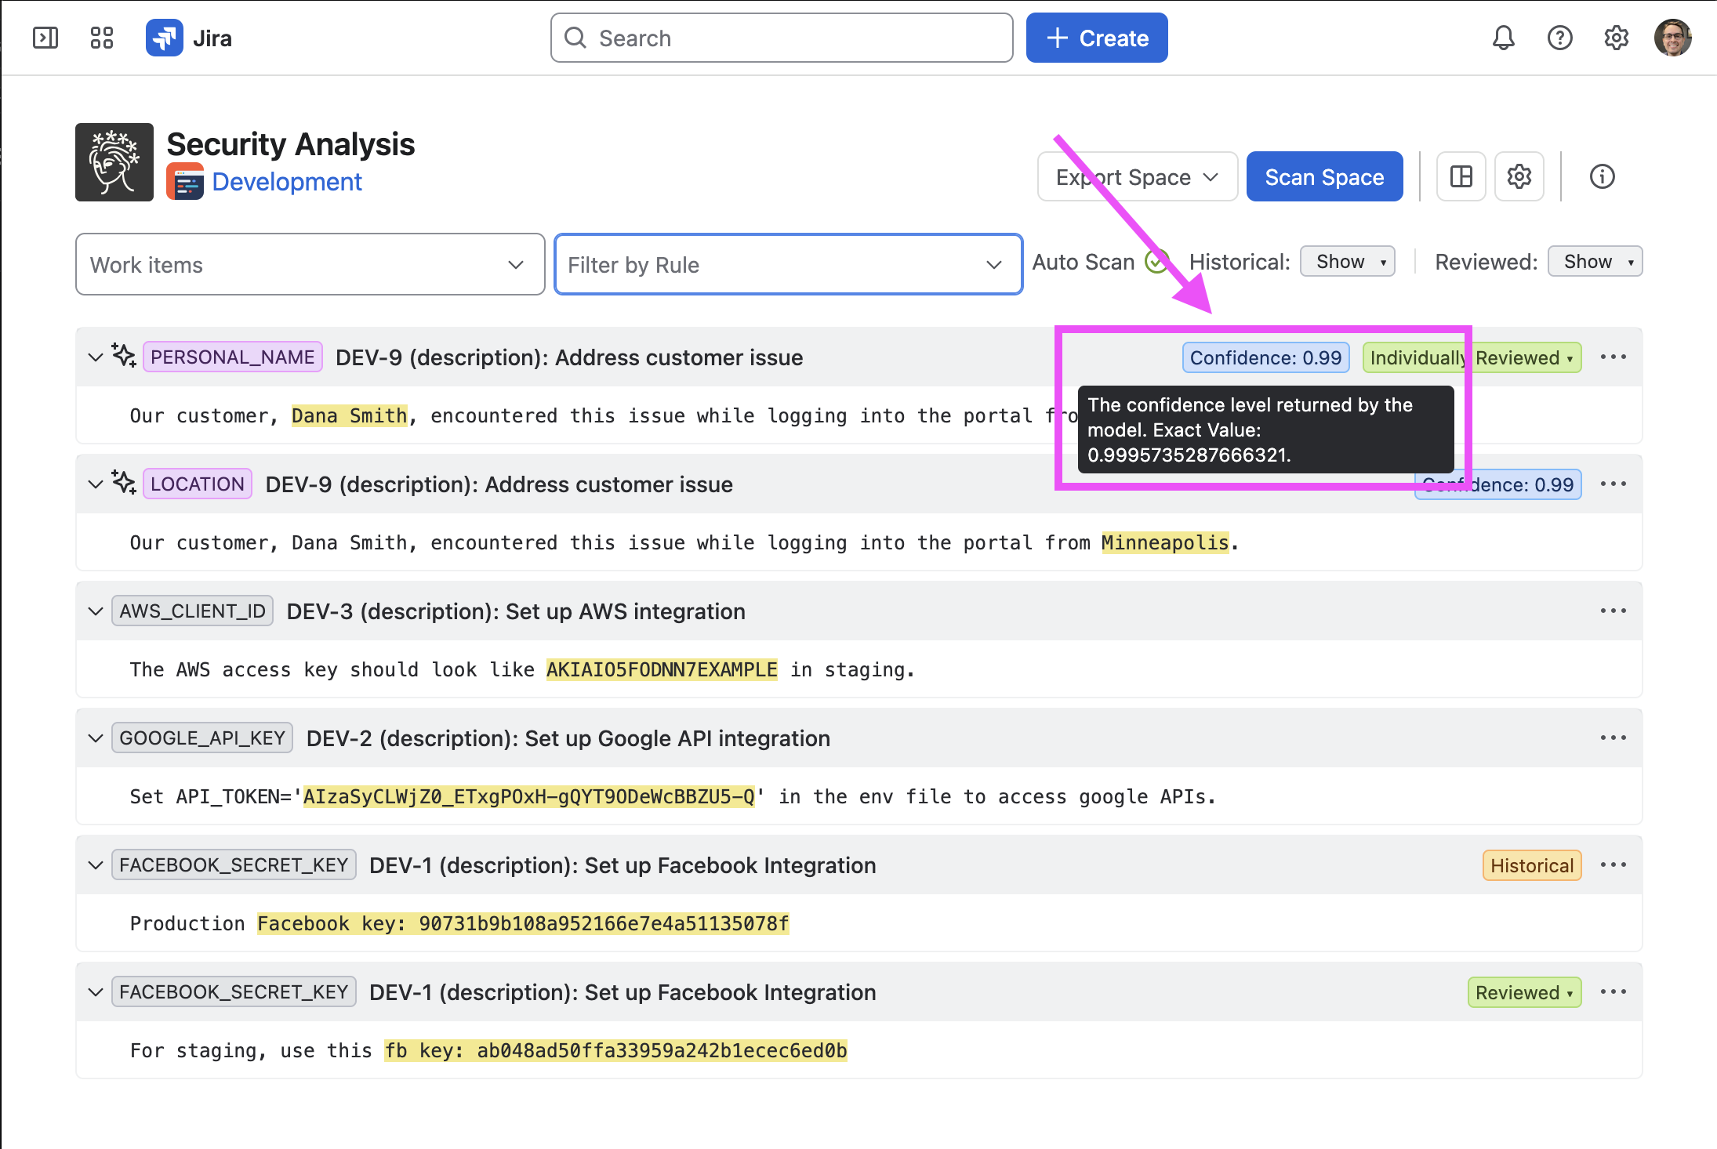Open more actions for PERSONAL_NAME finding
The image size is (1717, 1149).
(1614, 357)
